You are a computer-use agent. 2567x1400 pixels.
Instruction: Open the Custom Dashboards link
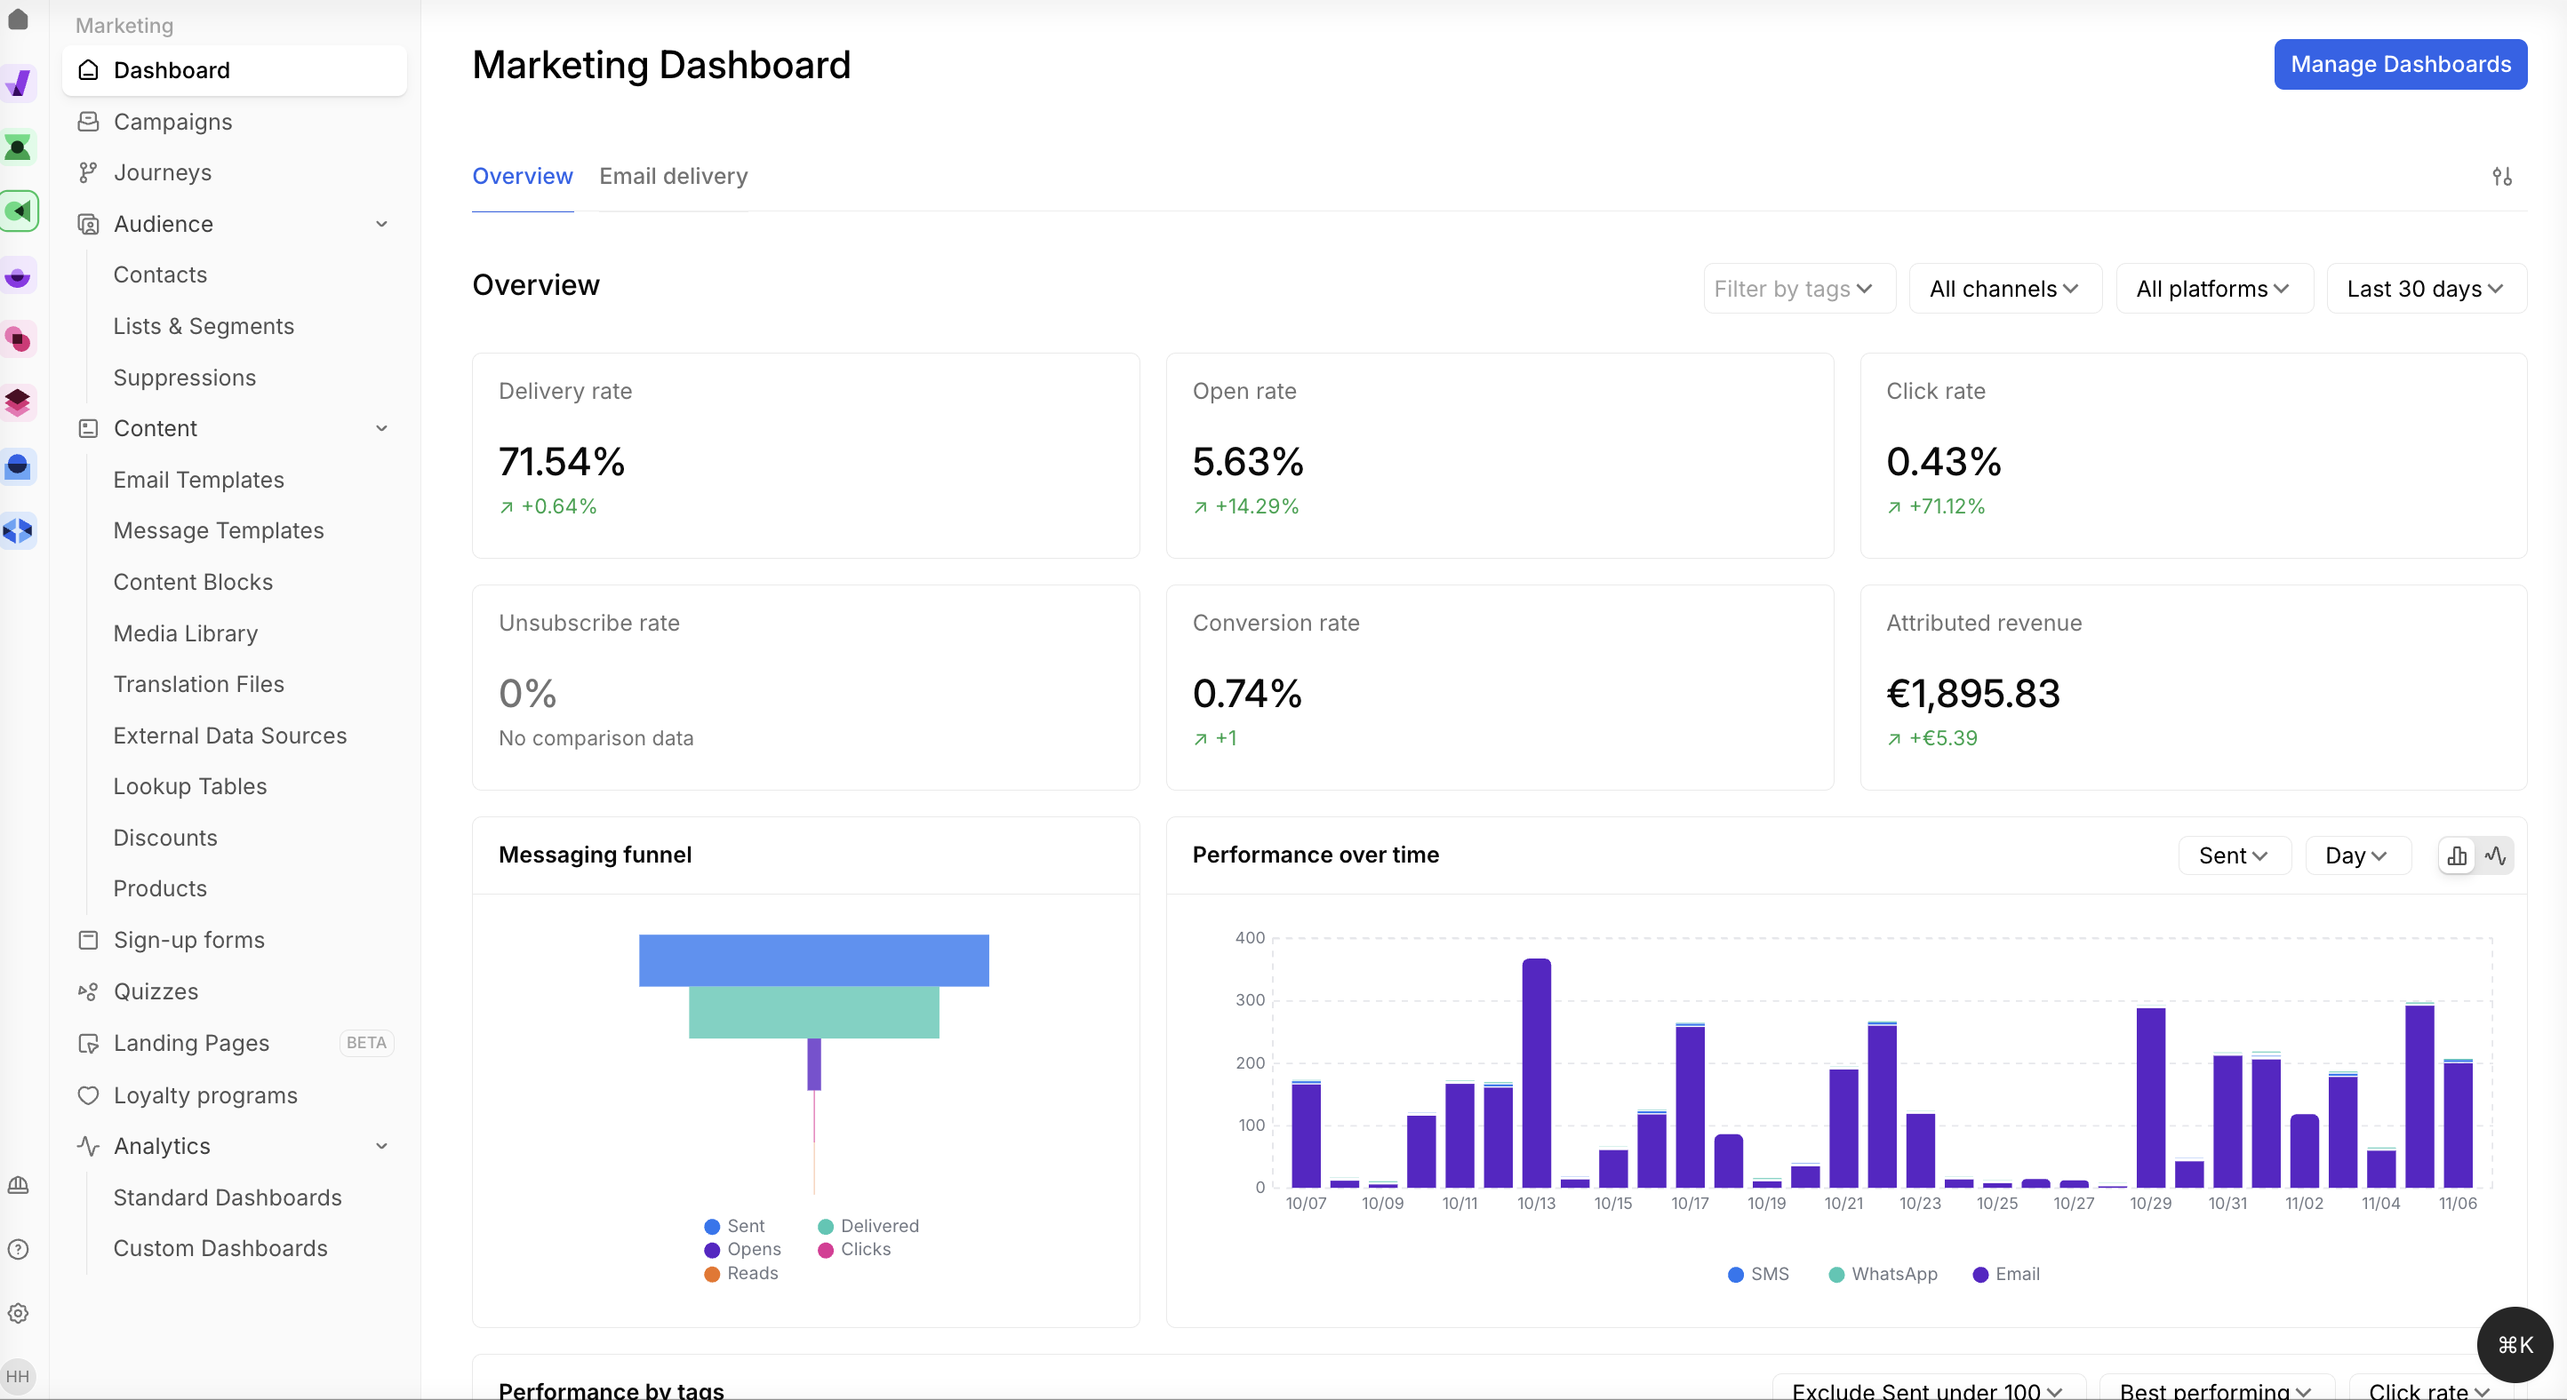click(220, 1248)
